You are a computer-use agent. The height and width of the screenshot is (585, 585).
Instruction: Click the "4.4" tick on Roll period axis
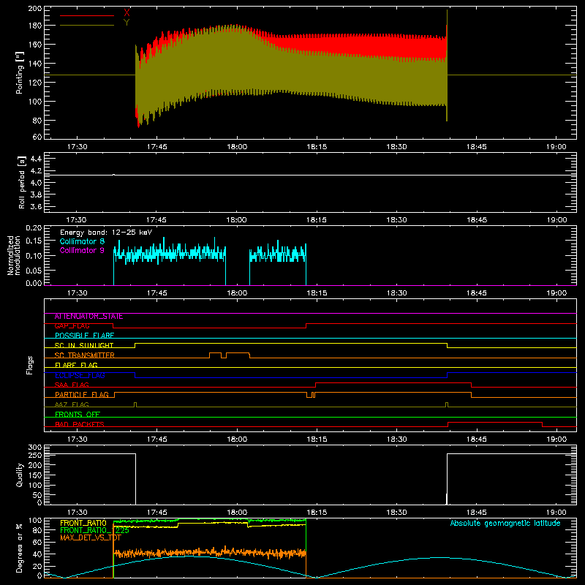coord(35,159)
